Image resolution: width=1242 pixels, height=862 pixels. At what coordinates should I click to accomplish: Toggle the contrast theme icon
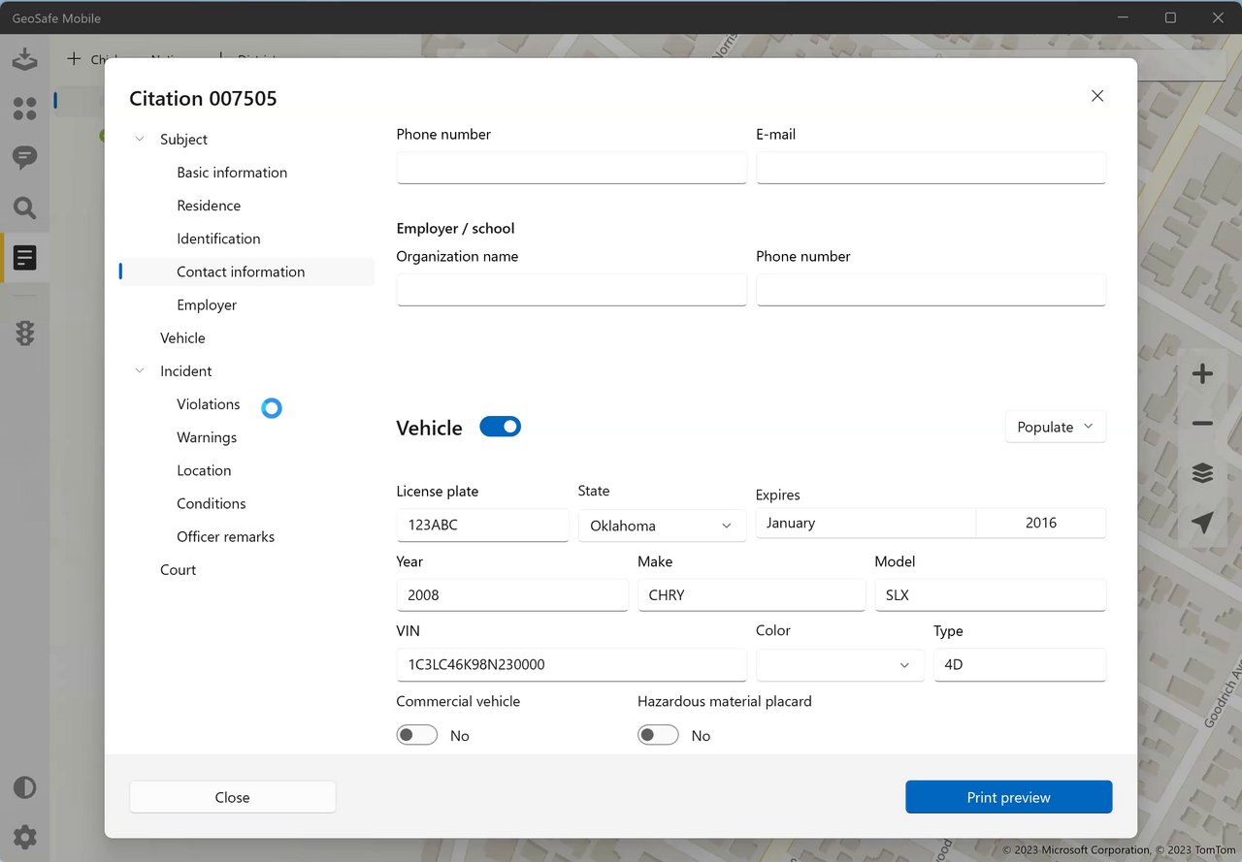pos(24,787)
